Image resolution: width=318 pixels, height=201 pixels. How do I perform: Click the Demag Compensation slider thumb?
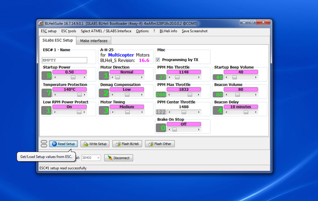[127, 95]
